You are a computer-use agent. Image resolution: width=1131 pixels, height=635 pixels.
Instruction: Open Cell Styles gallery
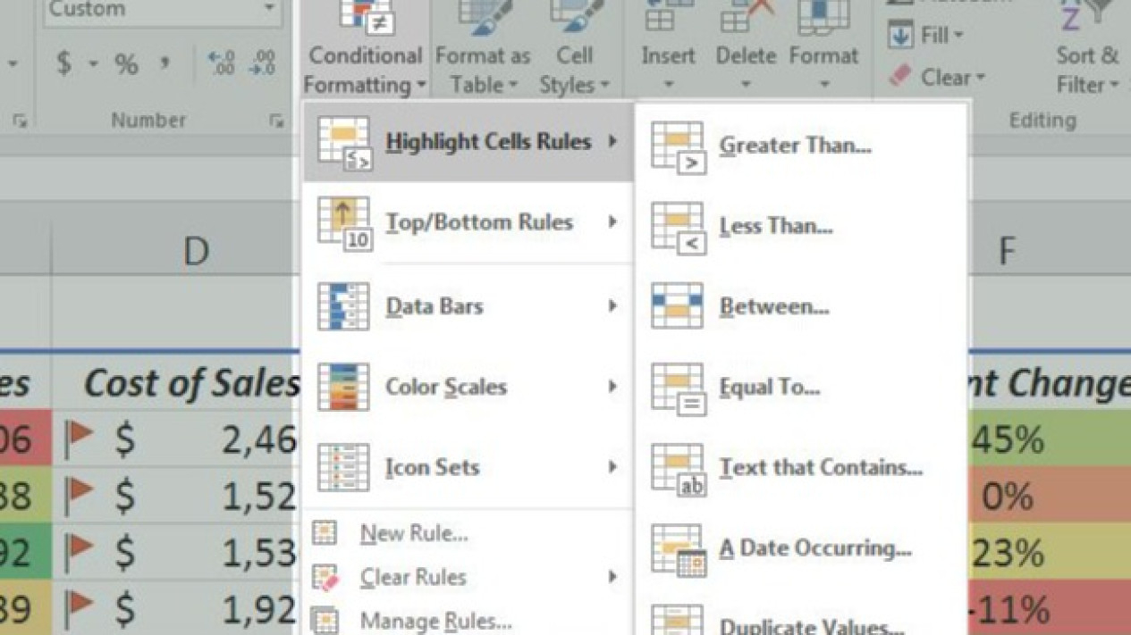pos(574,50)
